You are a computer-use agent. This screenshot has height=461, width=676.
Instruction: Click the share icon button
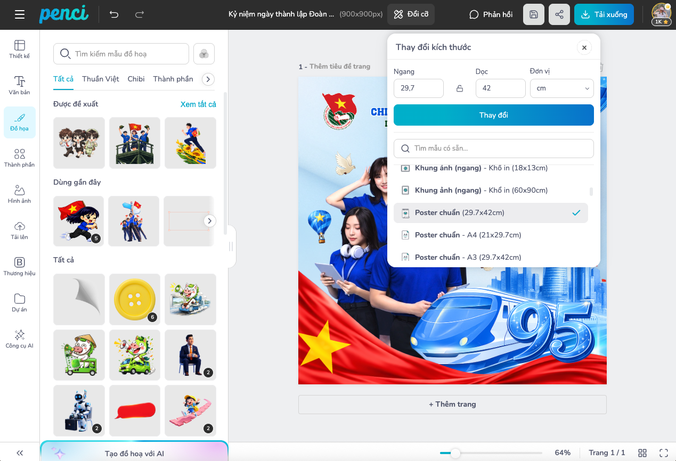pos(559,14)
